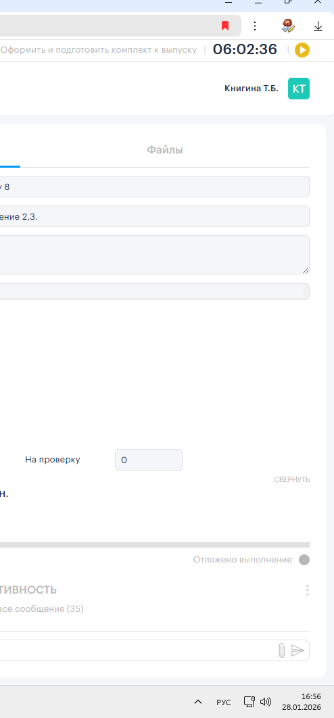This screenshot has width=334, height=718.
Task: Click the paperclip attach file icon
Action: pos(282,650)
